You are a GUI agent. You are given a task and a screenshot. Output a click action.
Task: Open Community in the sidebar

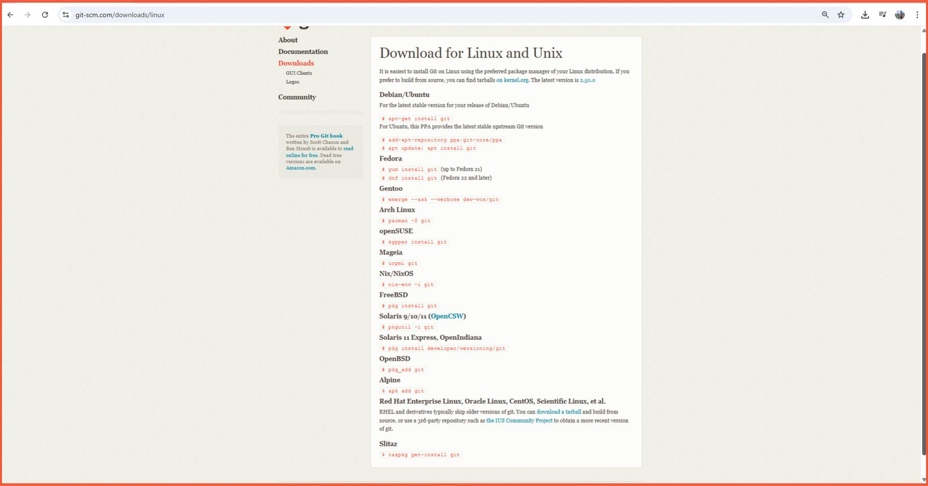[297, 97]
